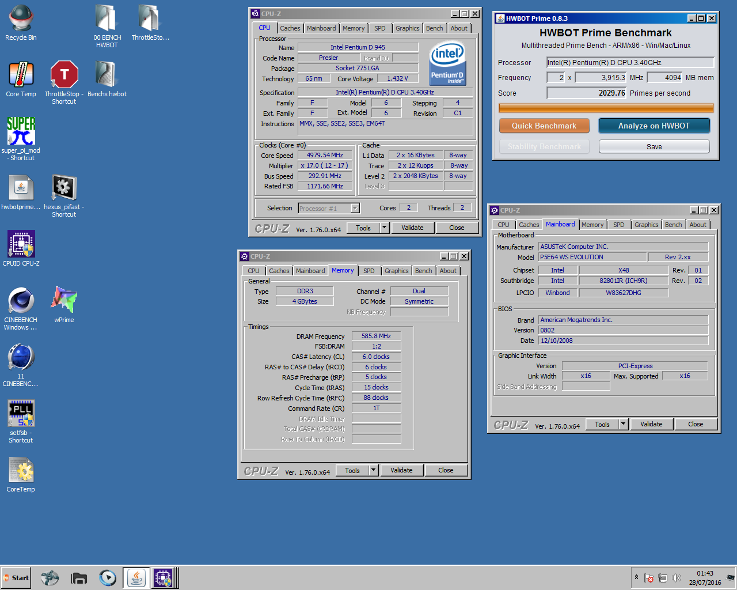Open the Action Center flag tray icon
Image resolution: width=737 pixels, height=590 pixels.
(649, 578)
